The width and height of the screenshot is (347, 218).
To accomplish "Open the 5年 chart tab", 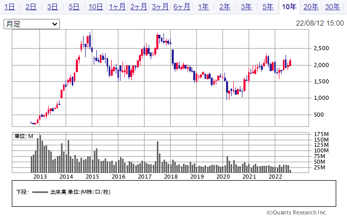I will pyautogui.click(x=268, y=7).
